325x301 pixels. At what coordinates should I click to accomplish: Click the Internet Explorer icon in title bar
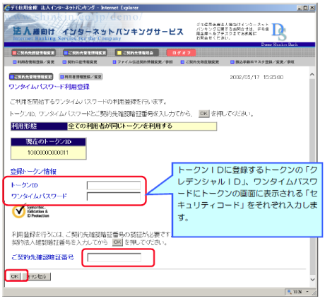click(x=7, y=8)
